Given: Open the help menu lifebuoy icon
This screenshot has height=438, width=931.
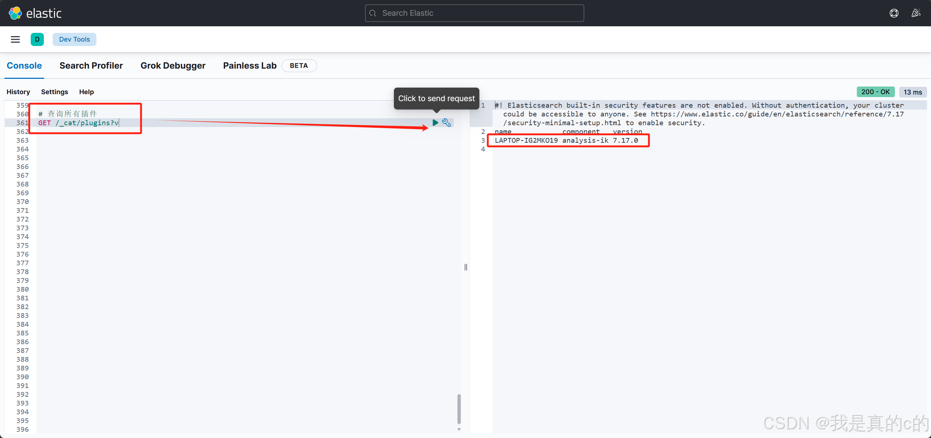Looking at the screenshot, I should click(894, 13).
